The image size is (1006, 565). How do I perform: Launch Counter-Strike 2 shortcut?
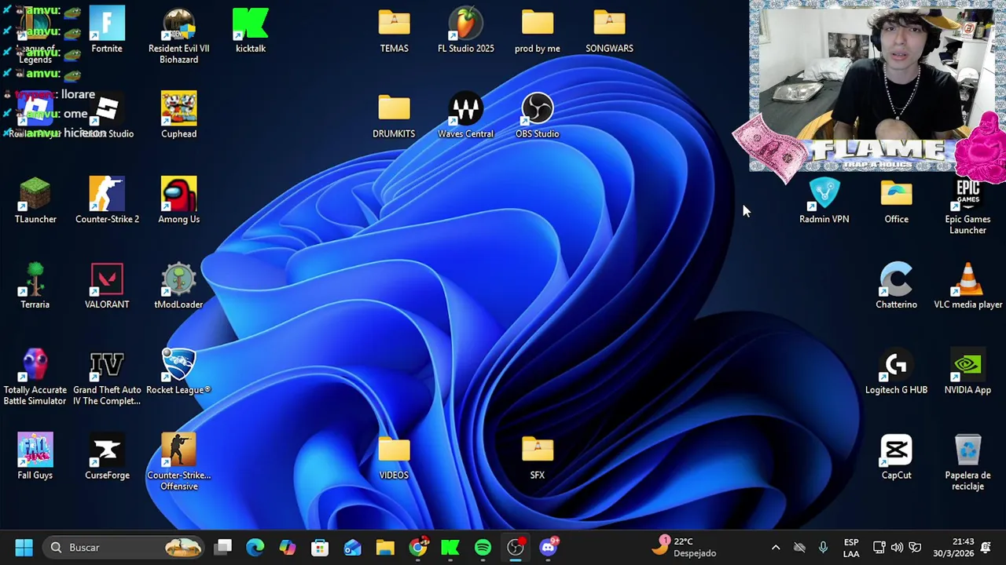[x=107, y=202]
